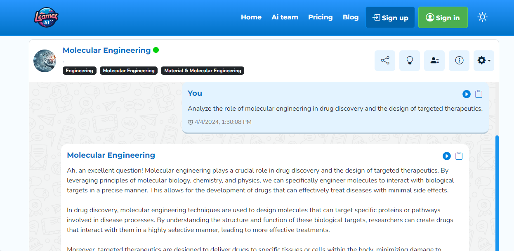514x251 pixels.
Task: Open the Learnex AI logo homepage
Action: tap(46, 17)
